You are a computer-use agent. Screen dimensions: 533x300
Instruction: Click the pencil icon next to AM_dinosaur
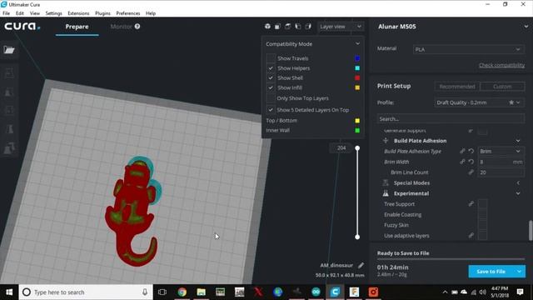coord(361,265)
